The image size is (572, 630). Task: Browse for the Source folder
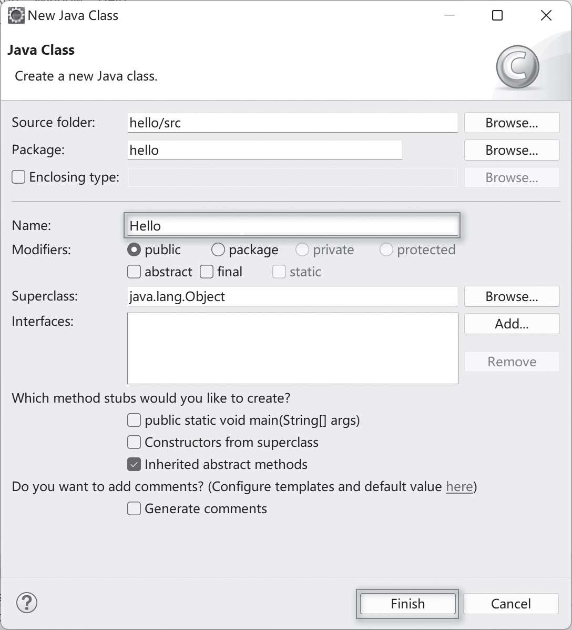(x=512, y=123)
